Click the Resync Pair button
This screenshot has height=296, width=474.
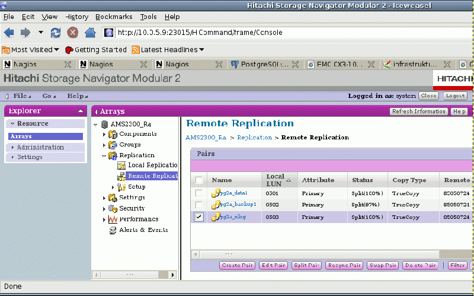(344, 265)
